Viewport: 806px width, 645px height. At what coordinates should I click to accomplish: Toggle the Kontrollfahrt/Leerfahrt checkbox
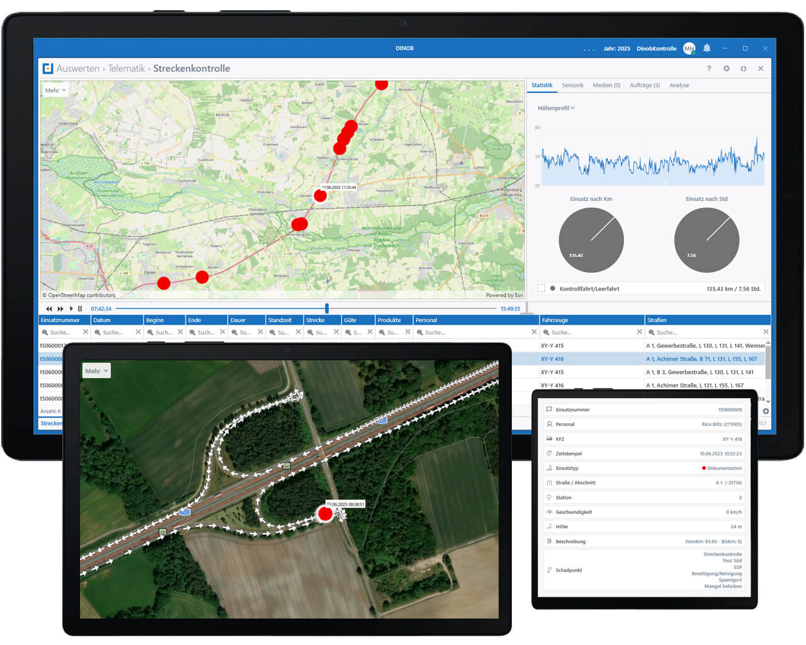click(x=541, y=288)
